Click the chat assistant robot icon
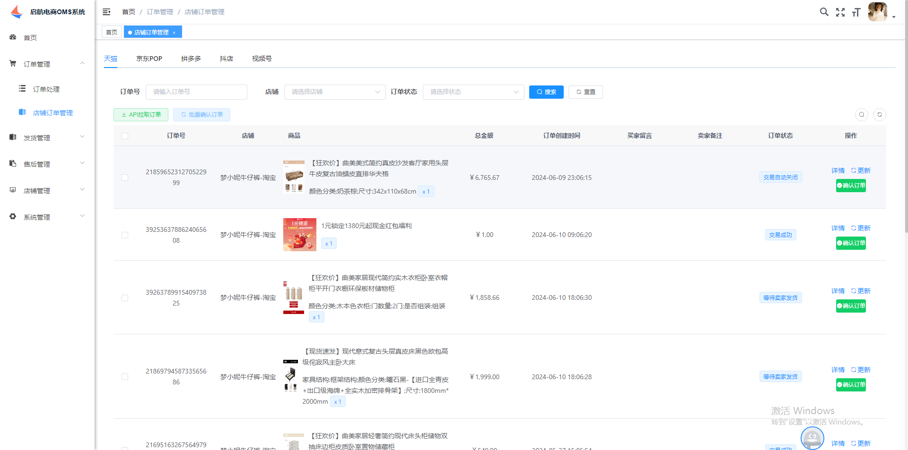908x450 pixels. [x=812, y=438]
